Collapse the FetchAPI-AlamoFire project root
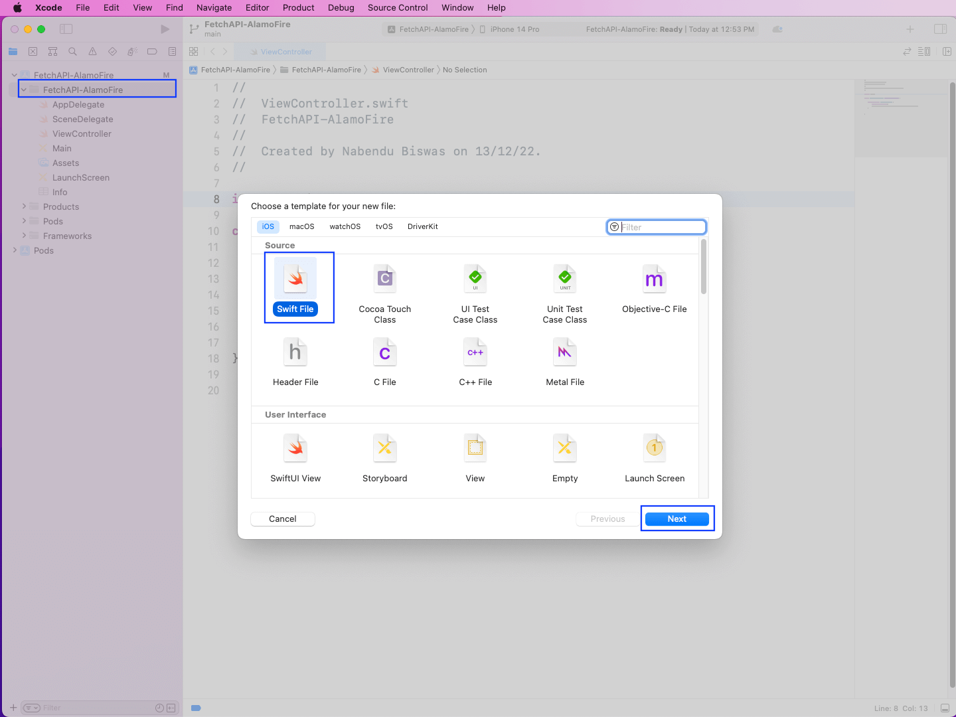956x717 pixels. [14, 75]
